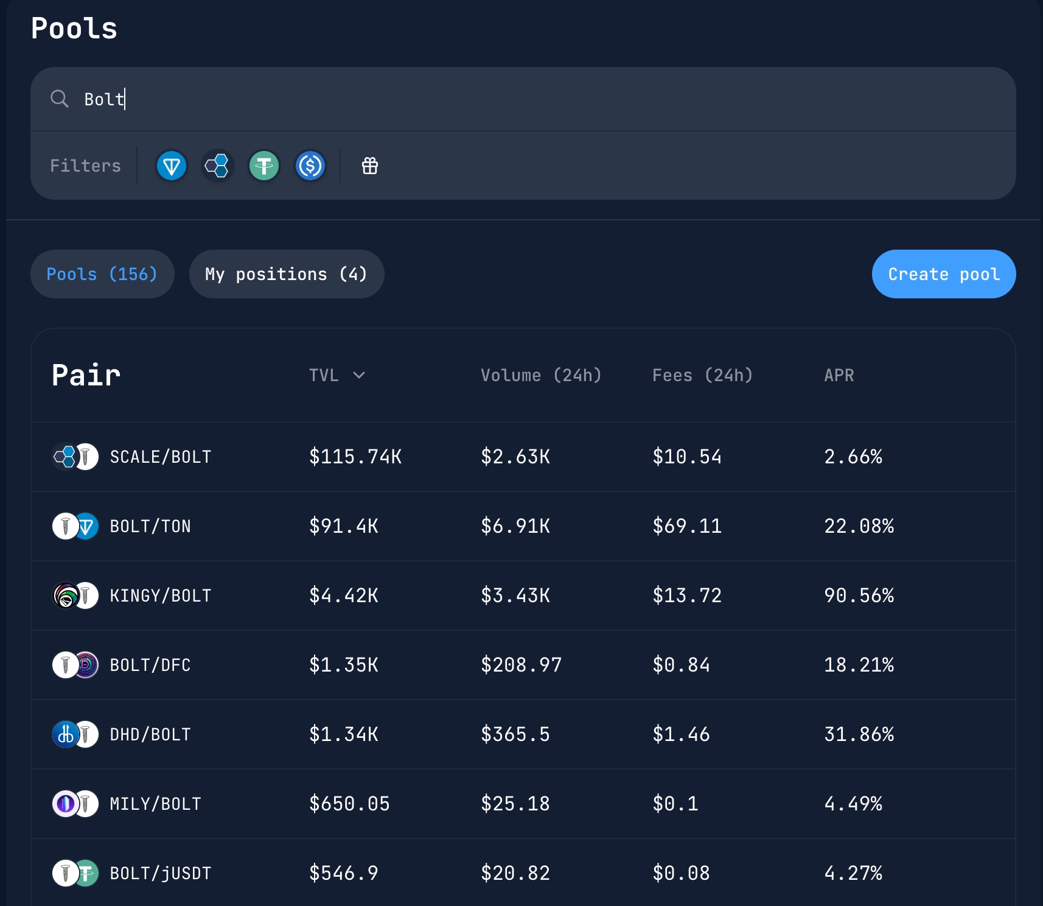Sort by the APR column header
Viewport: 1043px width, 906px height.
coord(839,375)
